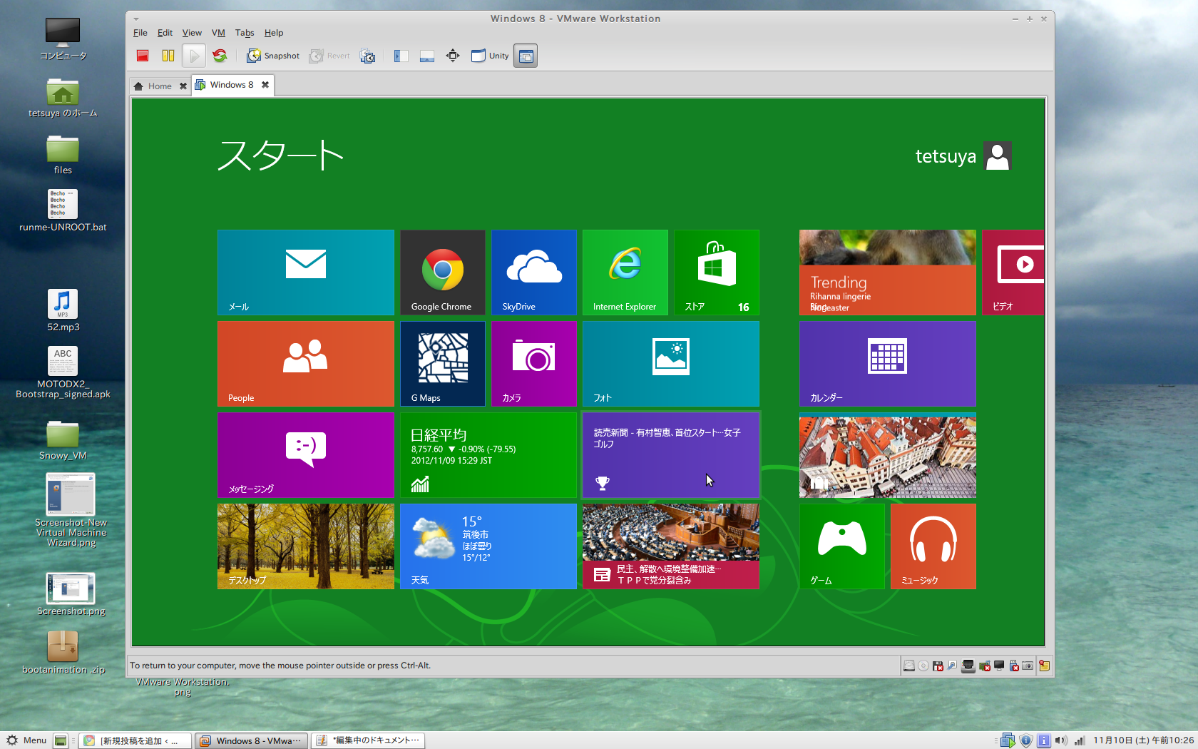
Task: Select the 52.mp3 desktop file
Action: pyautogui.click(x=63, y=311)
